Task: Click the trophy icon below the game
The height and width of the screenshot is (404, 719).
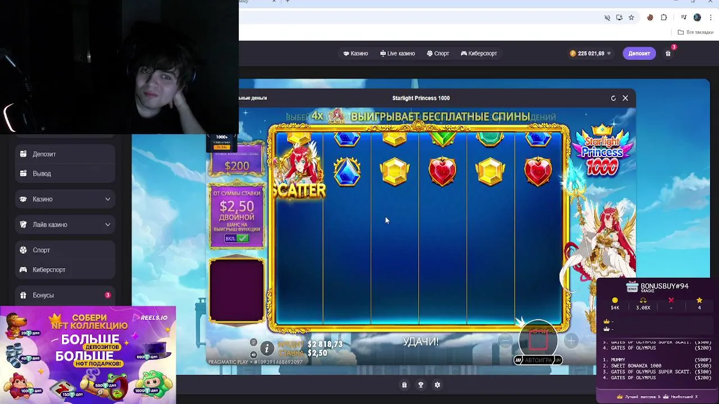Action: 421,385
